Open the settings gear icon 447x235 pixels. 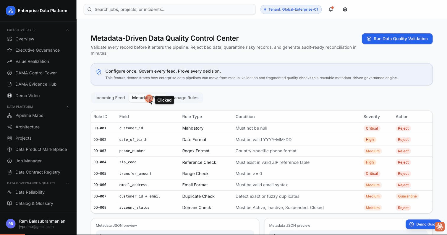tap(345, 9)
